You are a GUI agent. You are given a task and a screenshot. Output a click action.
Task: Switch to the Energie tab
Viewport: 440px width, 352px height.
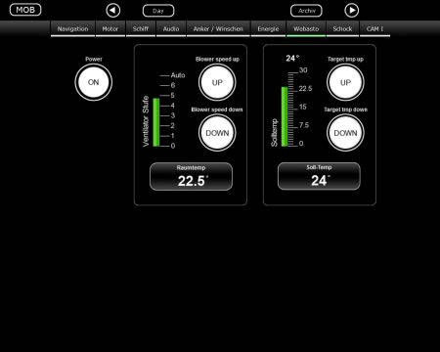(x=268, y=29)
